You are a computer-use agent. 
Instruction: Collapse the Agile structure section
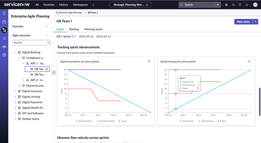47,36
